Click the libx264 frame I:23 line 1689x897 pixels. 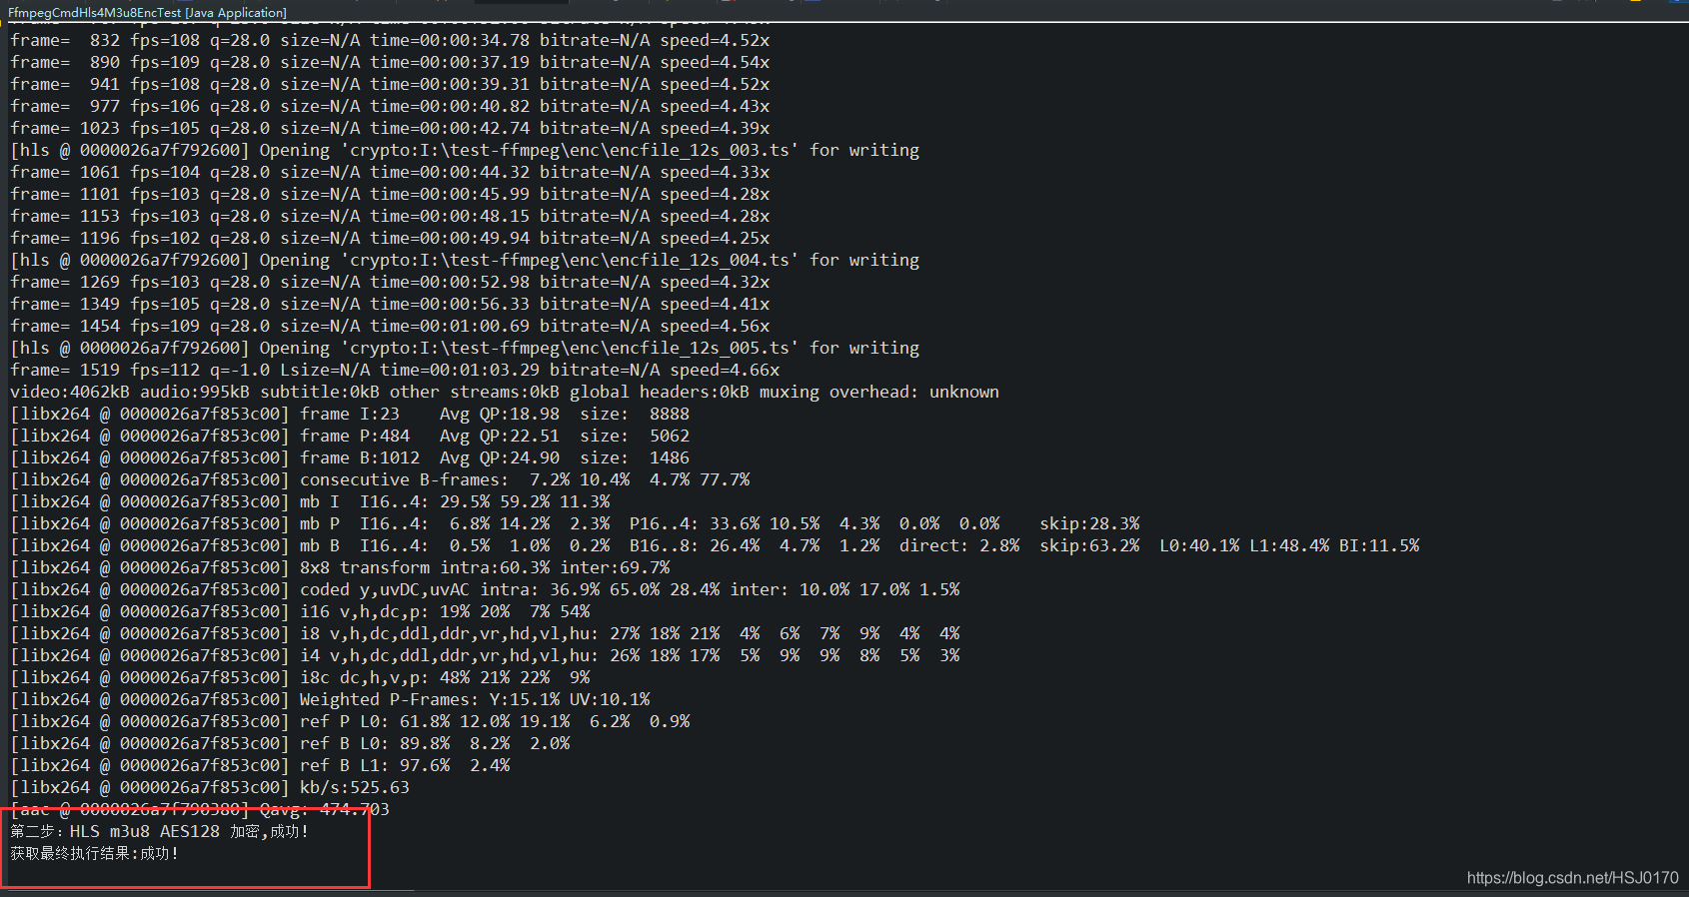[x=350, y=414]
